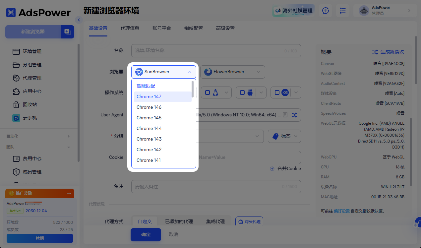This screenshot has width=421, height=248.
Task: Click the 备注 input field
Action: click(x=216, y=187)
